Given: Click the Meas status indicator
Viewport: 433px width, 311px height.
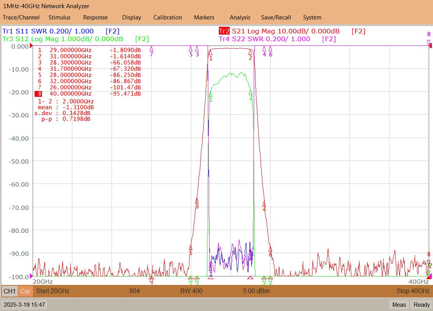Looking at the screenshot, I should click(399, 305).
